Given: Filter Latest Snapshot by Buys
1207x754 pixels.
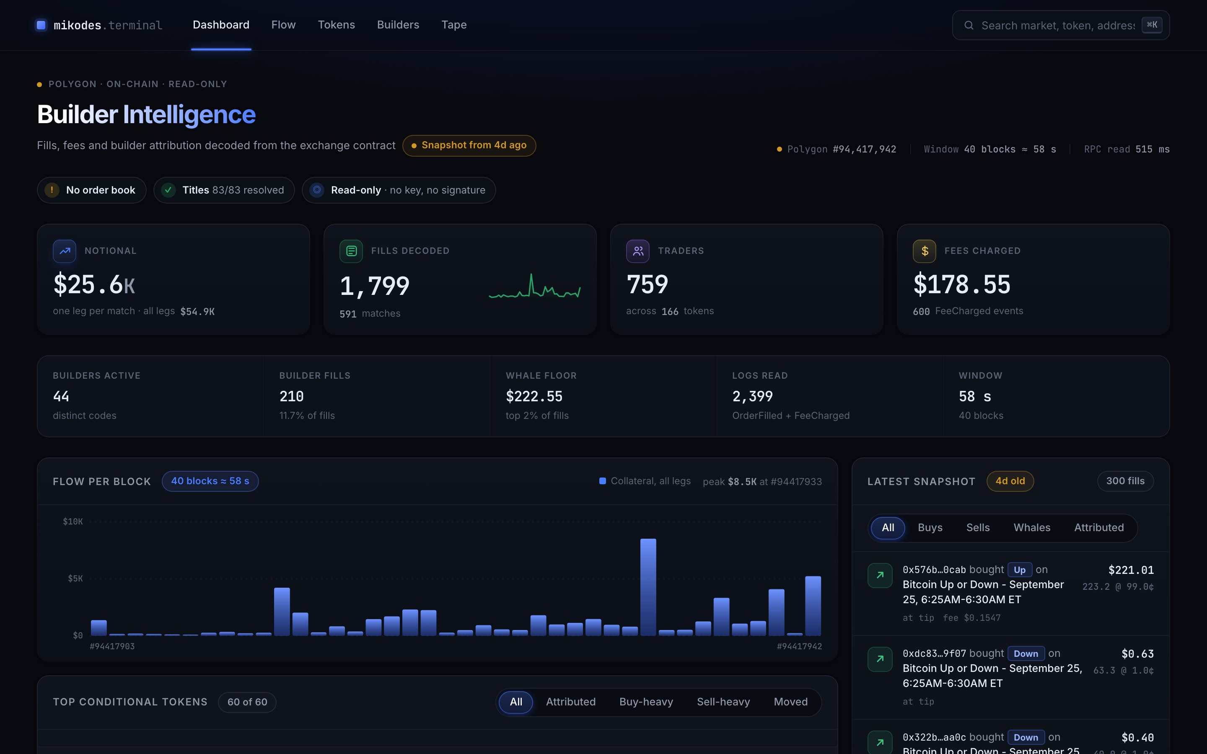Looking at the screenshot, I should (x=930, y=528).
